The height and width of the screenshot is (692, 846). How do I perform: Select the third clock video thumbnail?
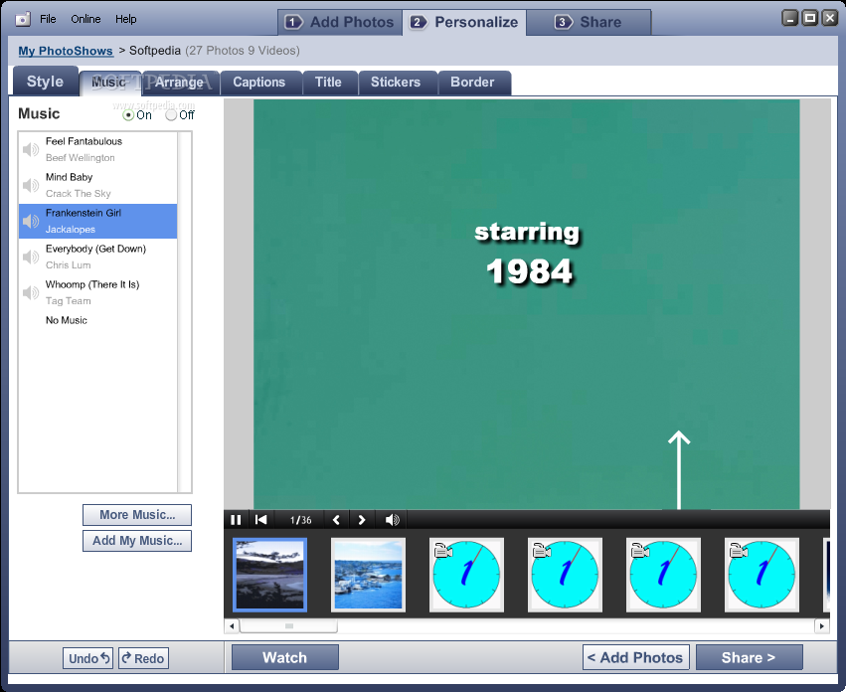[x=664, y=576]
